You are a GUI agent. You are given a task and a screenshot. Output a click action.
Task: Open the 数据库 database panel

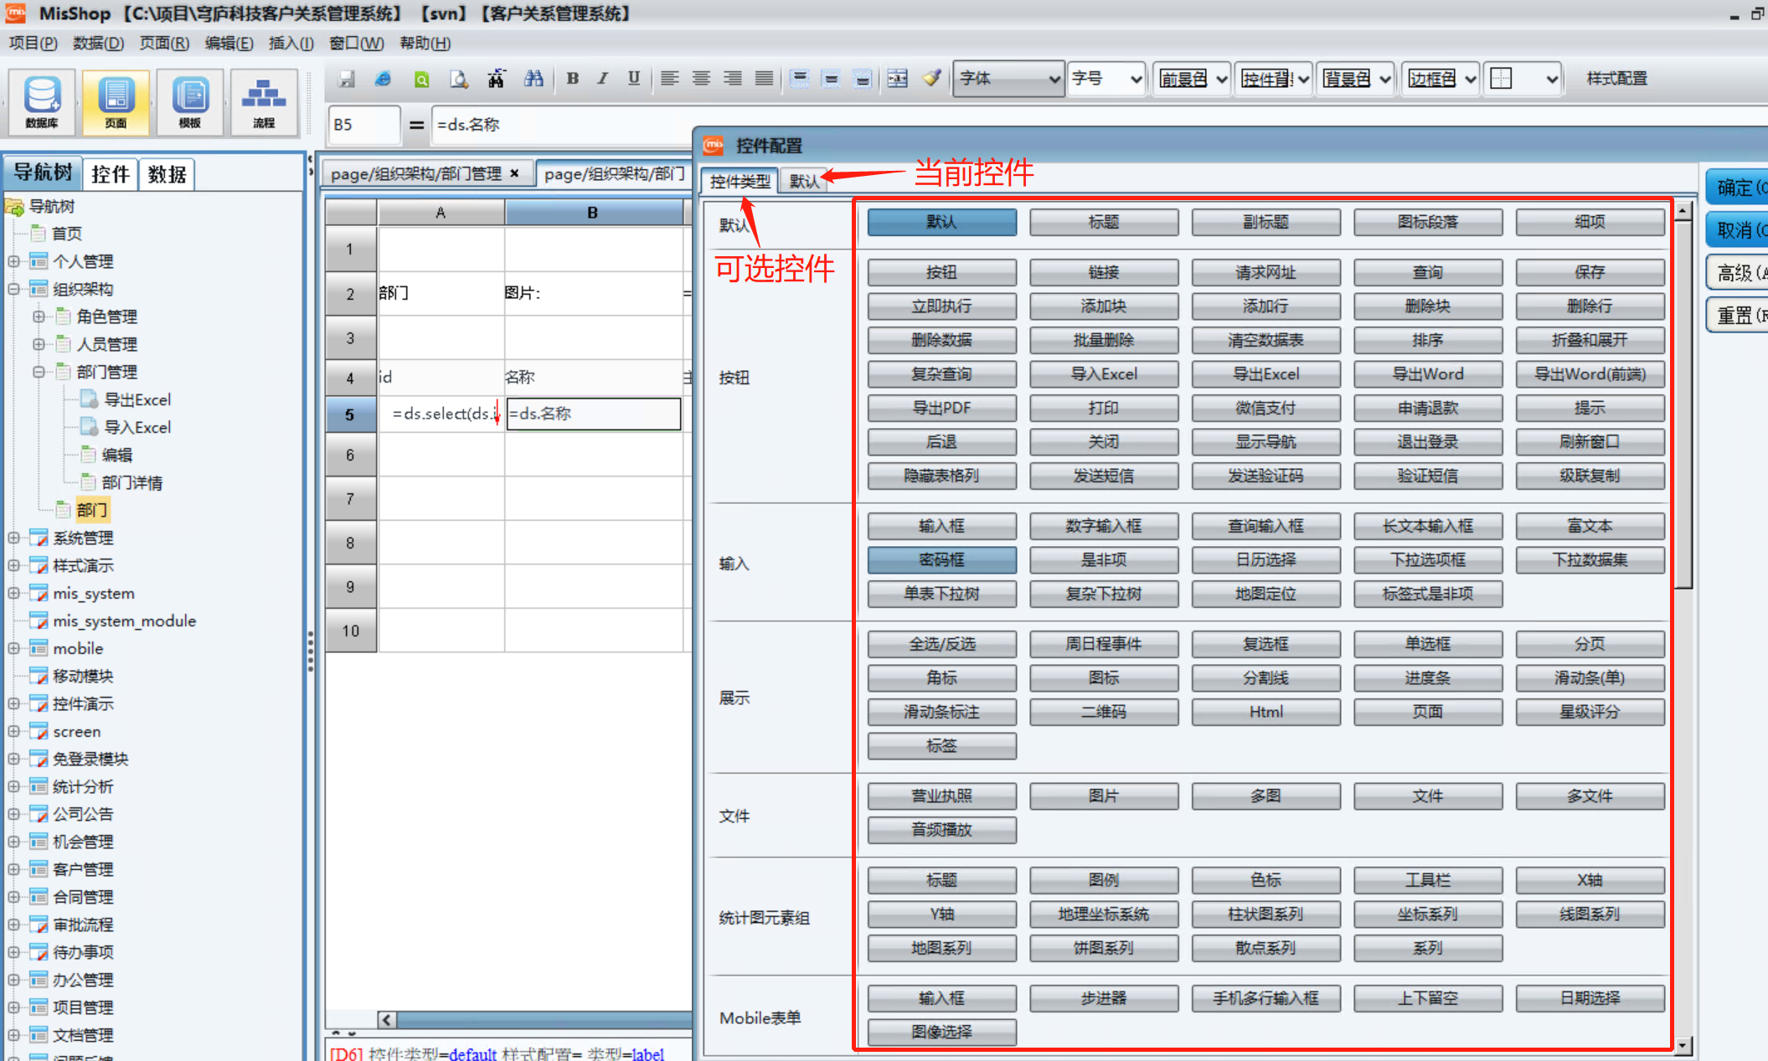42,102
